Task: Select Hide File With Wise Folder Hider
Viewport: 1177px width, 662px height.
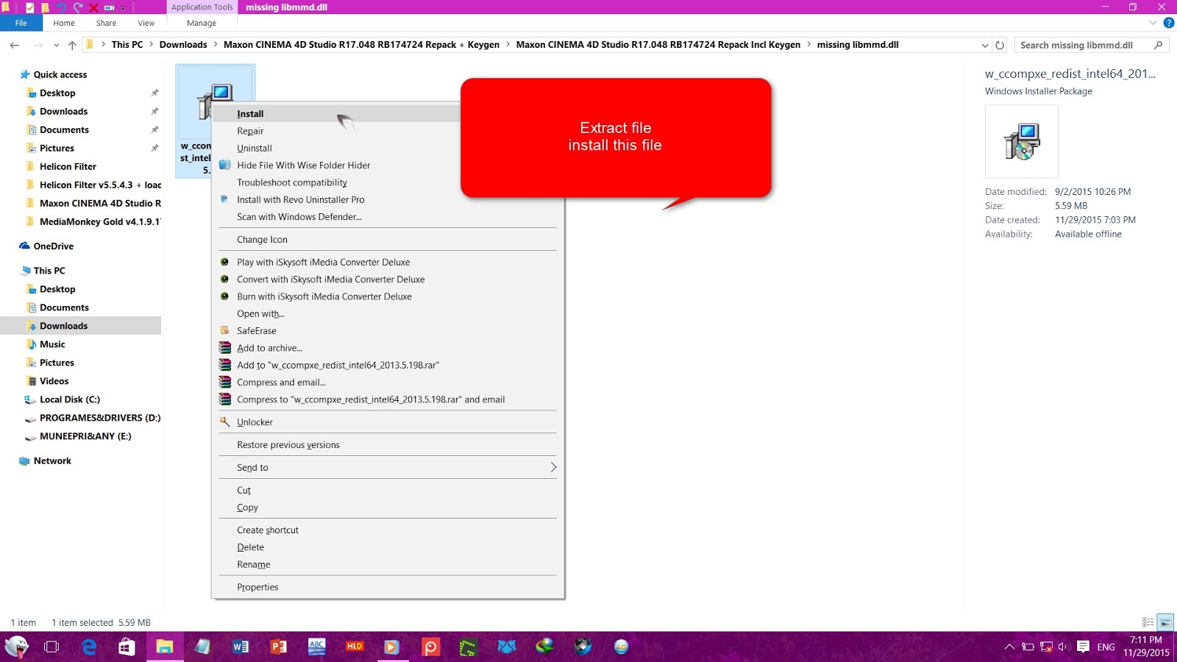Action: click(388, 165)
